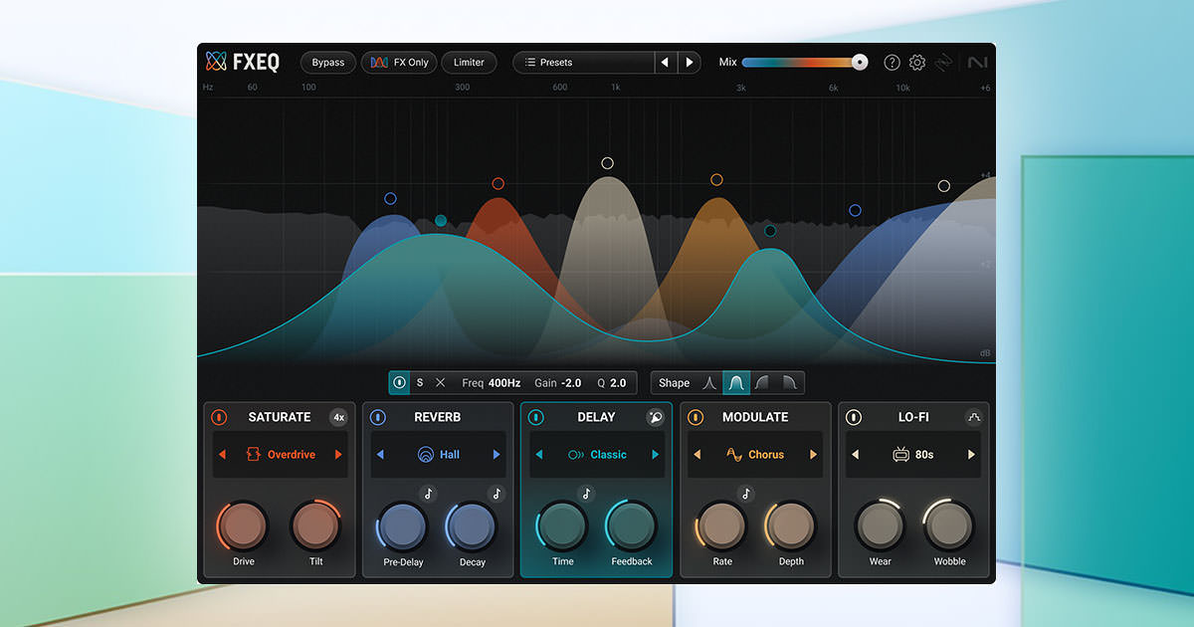Delete the selected band with the X icon
The width and height of the screenshot is (1194, 627).
(x=441, y=383)
